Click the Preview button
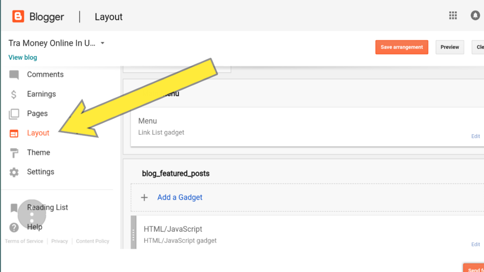484x272 pixels. pyautogui.click(x=450, y=47)
